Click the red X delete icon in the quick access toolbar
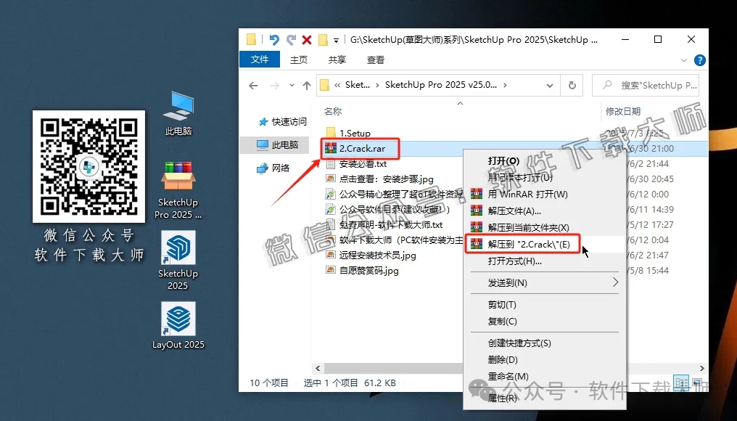This screenshot has width=737, height=421. click(x=308, y=39)
